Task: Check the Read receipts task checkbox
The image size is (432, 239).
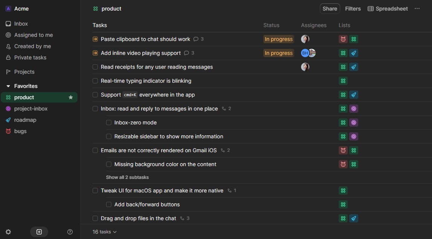Action: (x=95, y=67)
